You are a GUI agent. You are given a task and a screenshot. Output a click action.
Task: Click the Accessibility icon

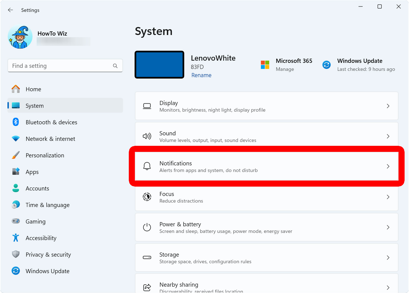pos(16,238)
